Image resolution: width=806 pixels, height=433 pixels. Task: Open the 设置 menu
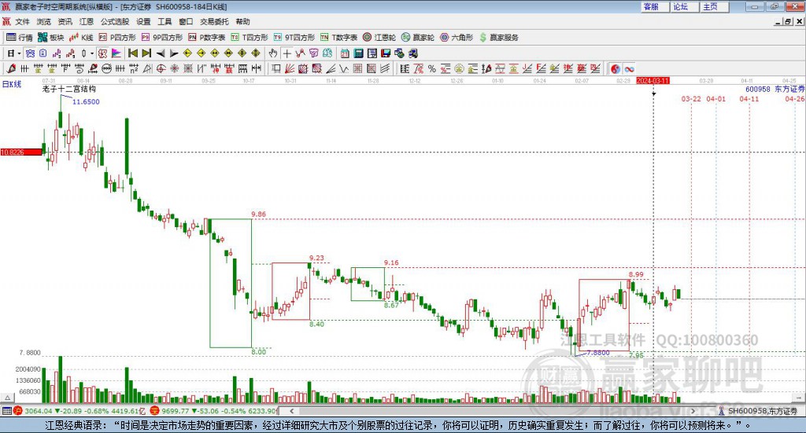(143, 21)
